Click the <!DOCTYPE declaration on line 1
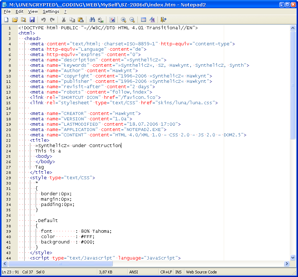The height and width of the screenshot is (277, 298). tap(108, 28)
